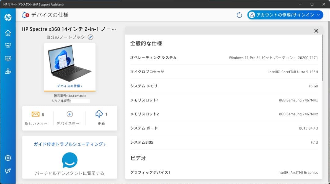Open the device health check sidebar icon
The height and width of the screenshot is (184, 330).
pos(8,45)
